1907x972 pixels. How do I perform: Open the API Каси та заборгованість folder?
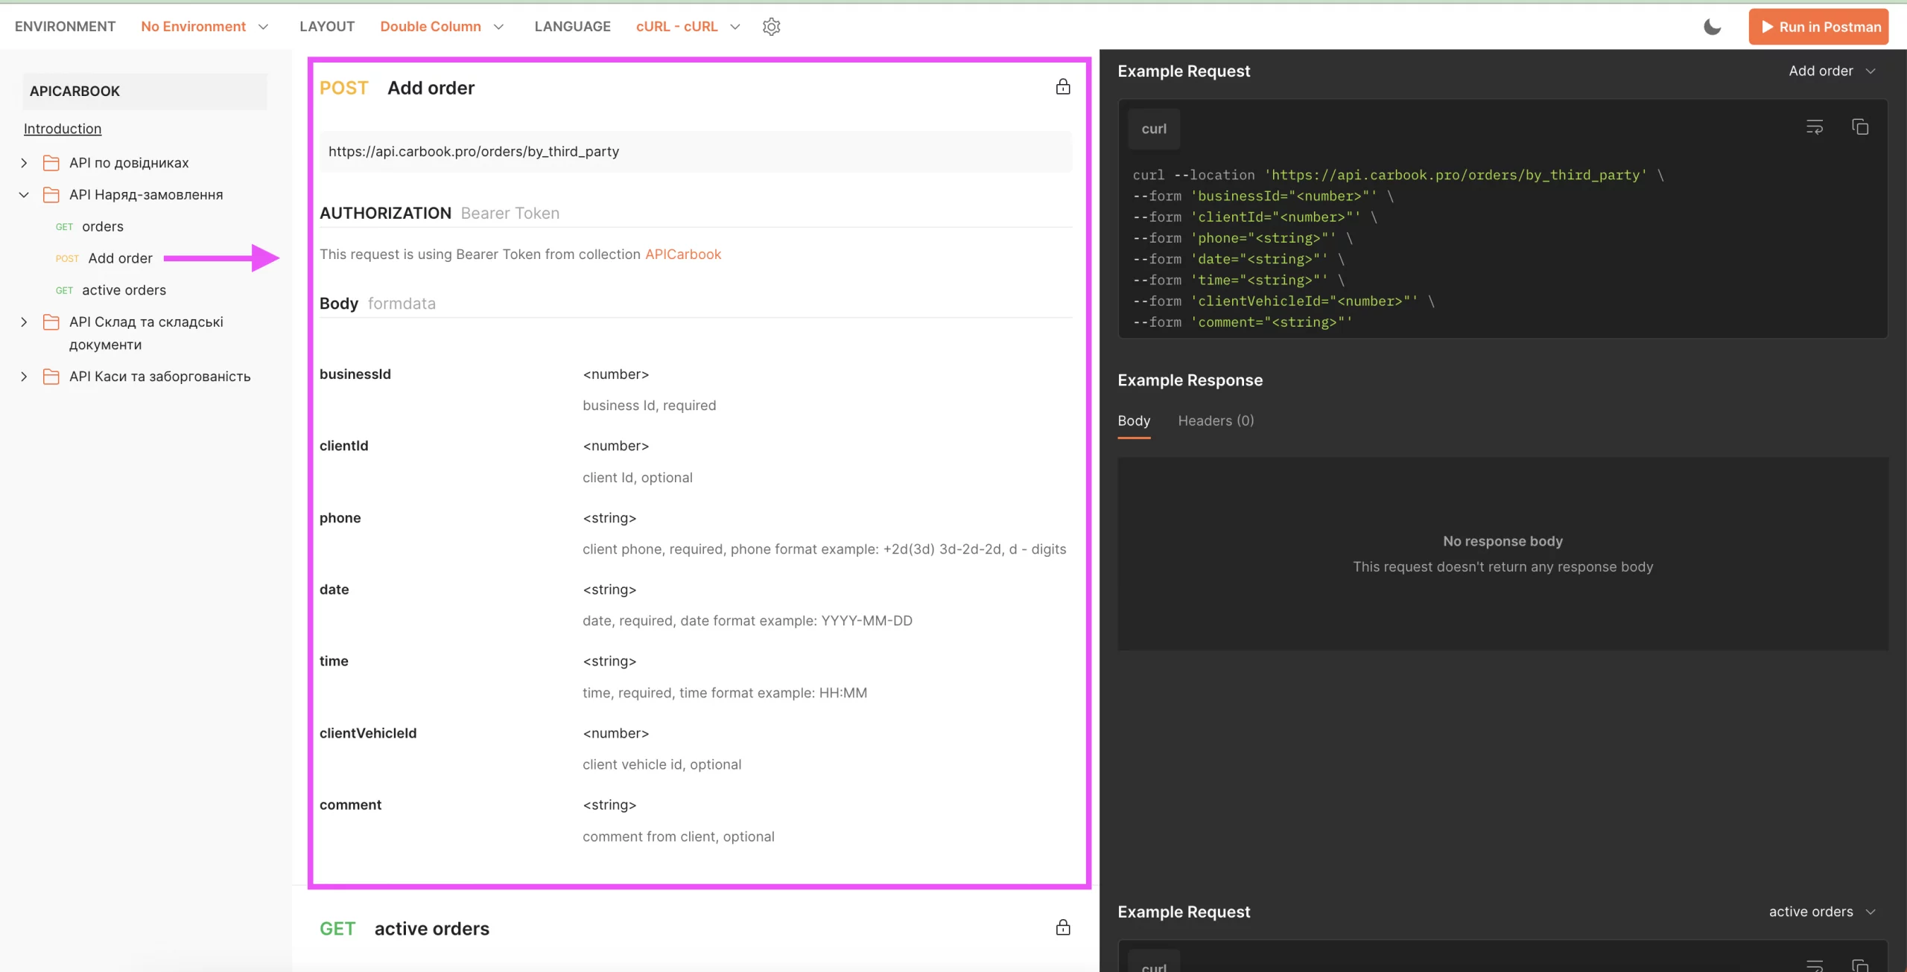[159, 377]
